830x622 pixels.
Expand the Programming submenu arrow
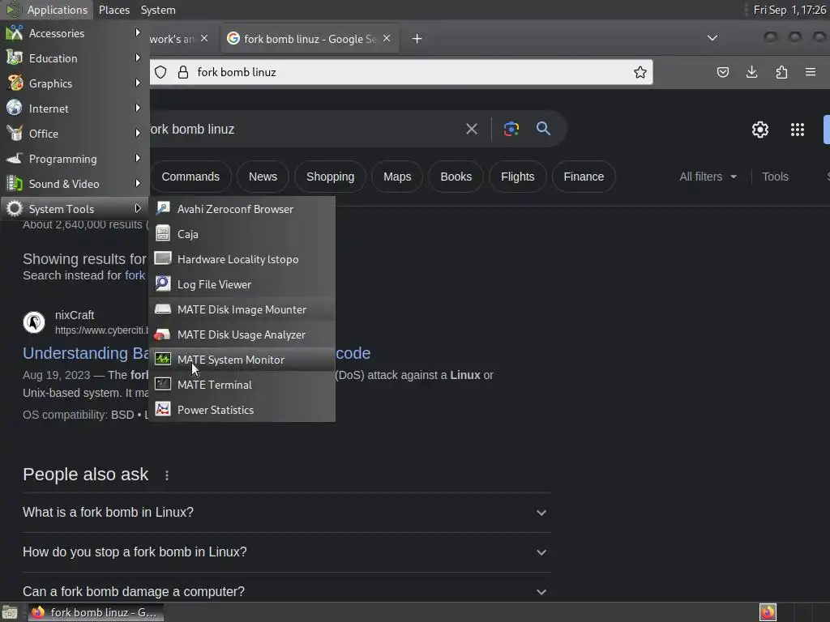(138, 158)
